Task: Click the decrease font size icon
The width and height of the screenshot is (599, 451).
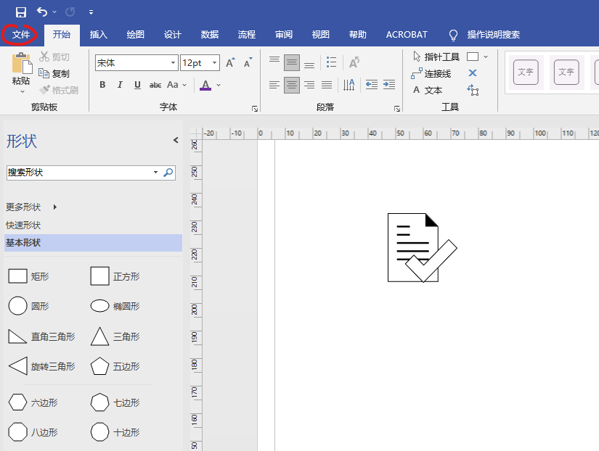Action: click(248, 62)
